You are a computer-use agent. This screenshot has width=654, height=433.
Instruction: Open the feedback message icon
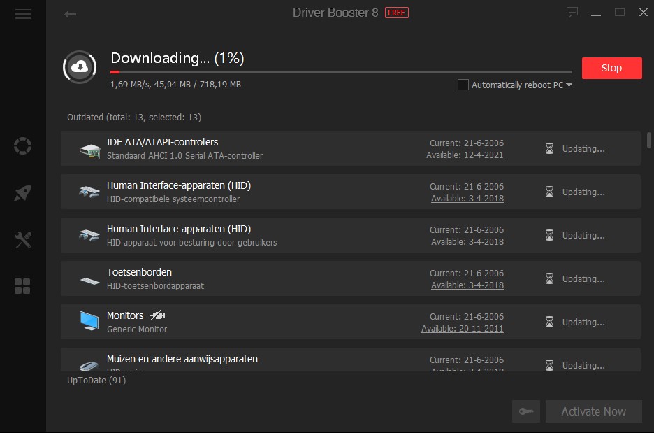click(x=572, y=13)
